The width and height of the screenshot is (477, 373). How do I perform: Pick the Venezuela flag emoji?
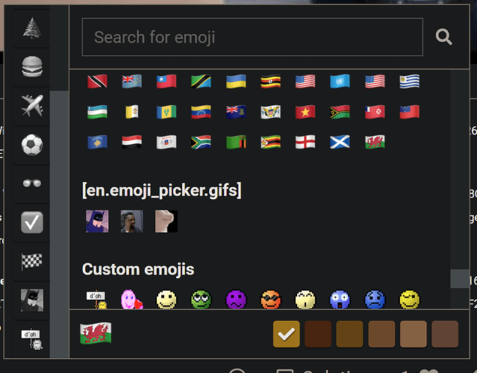[201, 112]
